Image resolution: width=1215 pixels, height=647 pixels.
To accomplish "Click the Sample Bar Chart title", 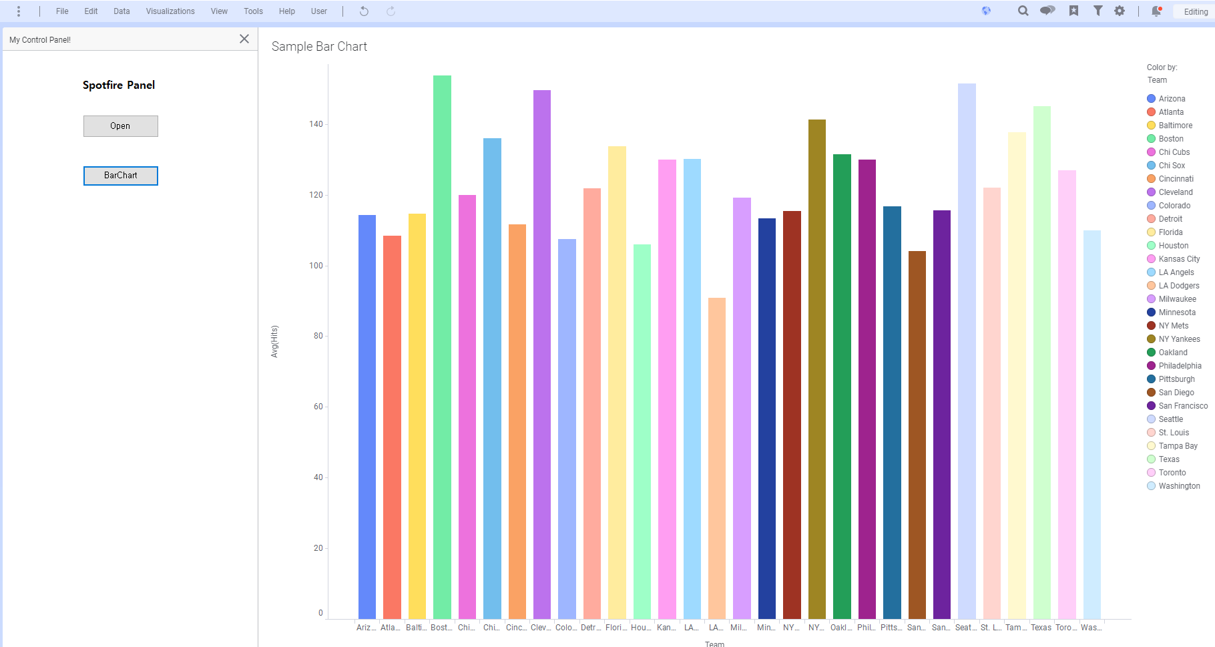I will click(x=319, y=47).
